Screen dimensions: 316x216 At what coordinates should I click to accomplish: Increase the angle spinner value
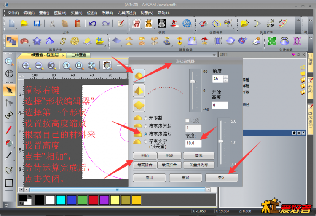225,77
